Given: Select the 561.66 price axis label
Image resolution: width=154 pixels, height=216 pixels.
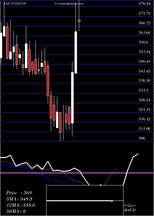Looking at the screenshot, I should (x=144, y=33).
